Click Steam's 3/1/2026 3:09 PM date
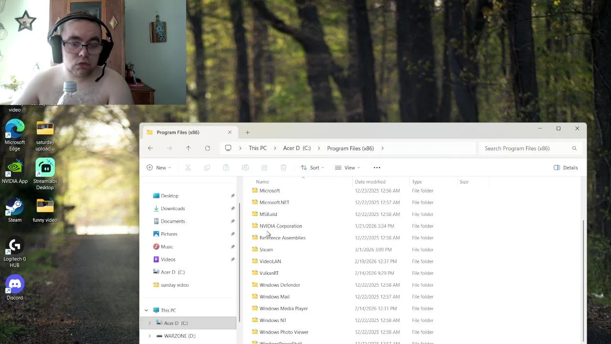611x344 pixels. (x=373, y=249)
